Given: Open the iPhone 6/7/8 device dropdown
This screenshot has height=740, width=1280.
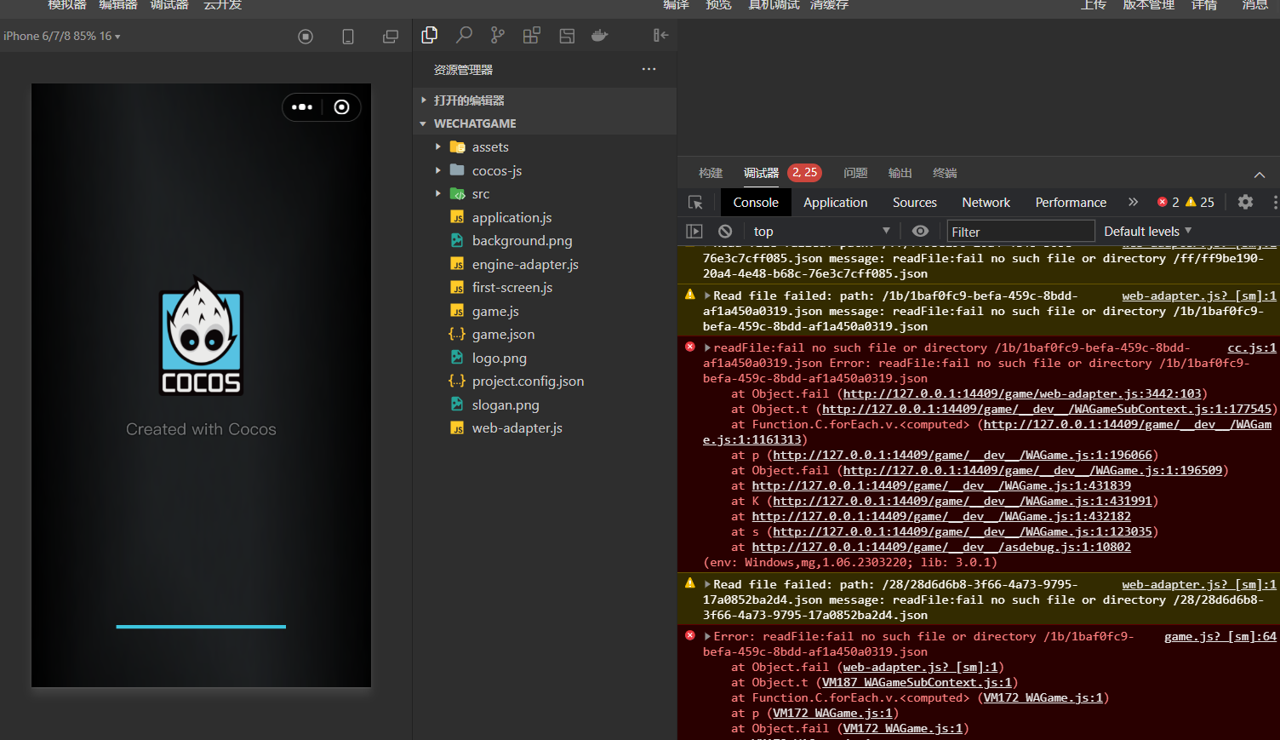Looking at the screenshot, I should pyautogui.click(x=61, y=36).
